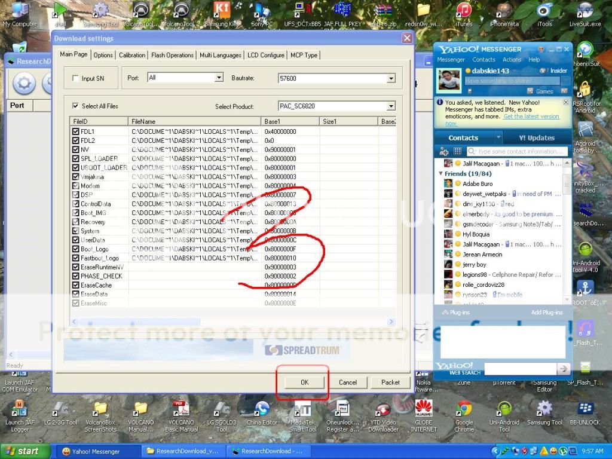
Task: Open the China Editor desktop icon
Action: 262,409
